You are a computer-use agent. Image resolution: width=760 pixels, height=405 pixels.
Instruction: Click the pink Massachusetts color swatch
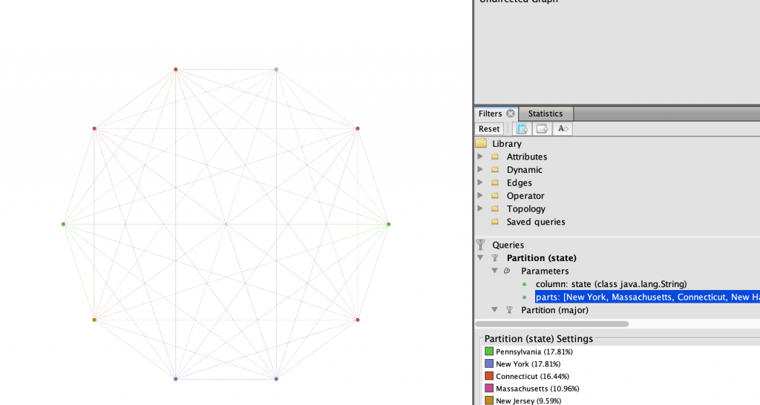pyautogui.click(x=489, y=389)
